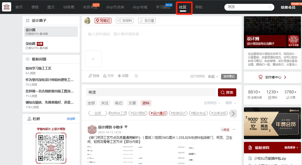Go to the 课程 nav item

pyautogui.click(x=35, y=7)
